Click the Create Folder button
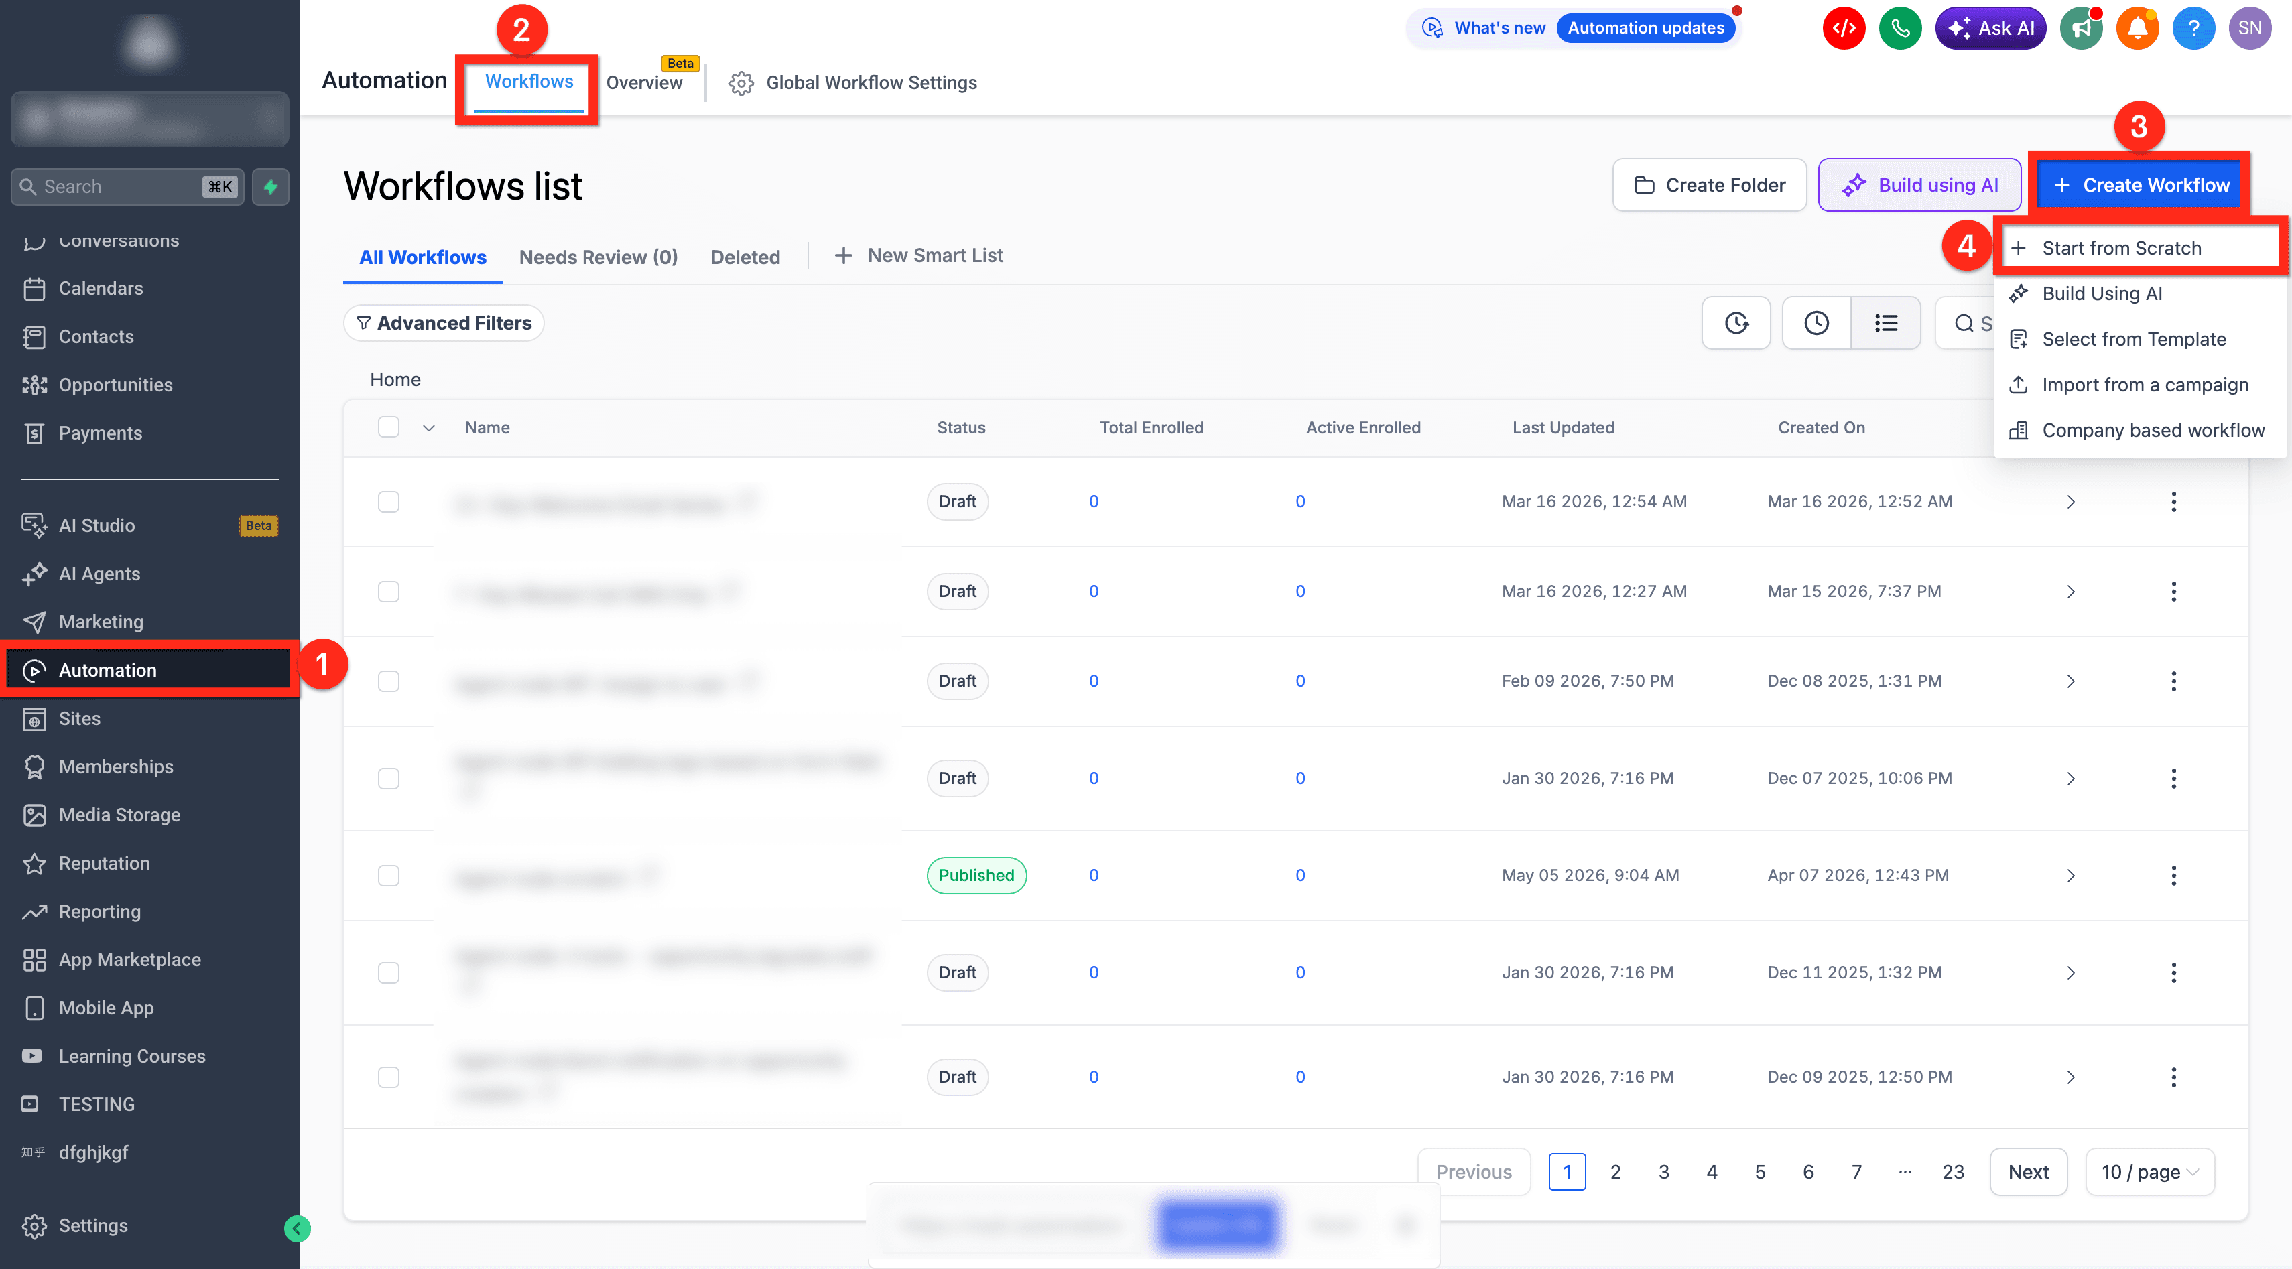2292x1269 pixels. click(x=1709, y=185)
